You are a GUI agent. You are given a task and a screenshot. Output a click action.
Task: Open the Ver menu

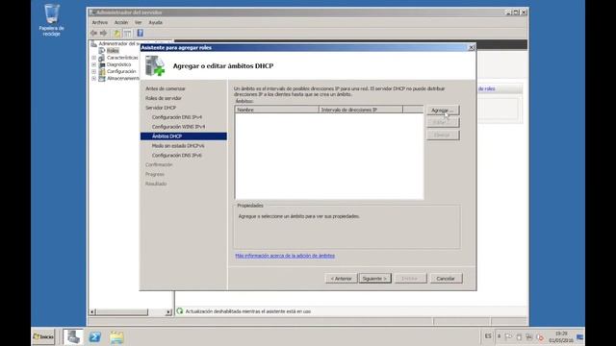pos(138,22)
